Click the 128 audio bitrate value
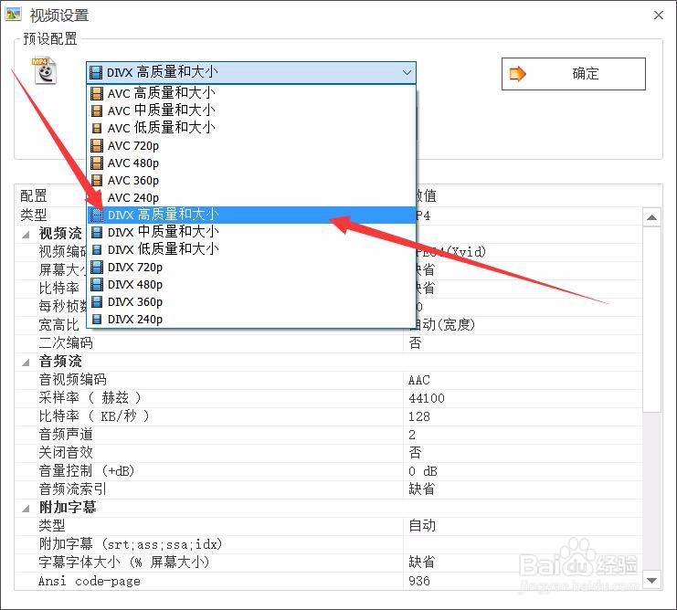677x610 pixels. 418,416
